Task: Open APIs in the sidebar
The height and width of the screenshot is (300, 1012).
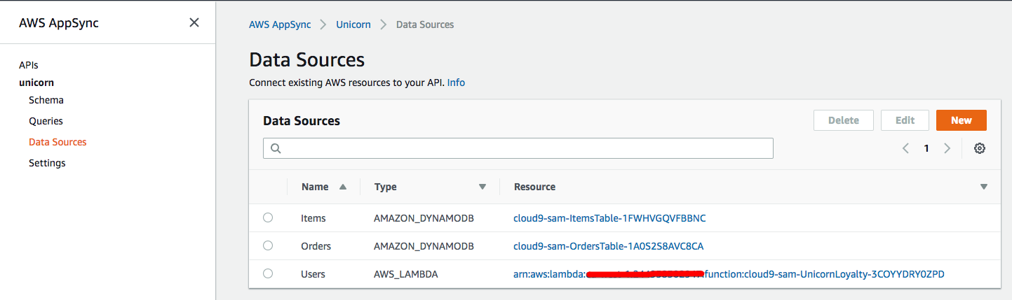Action: 28,65
